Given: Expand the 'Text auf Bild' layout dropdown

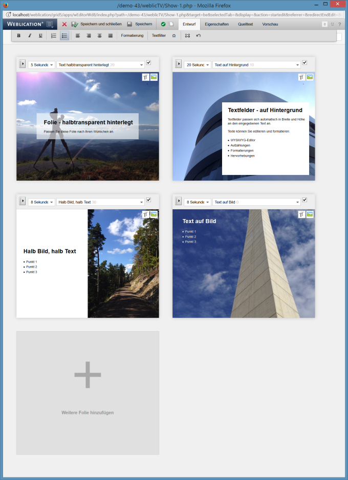Looking at the screenshot, I should [x=256, y=202].
